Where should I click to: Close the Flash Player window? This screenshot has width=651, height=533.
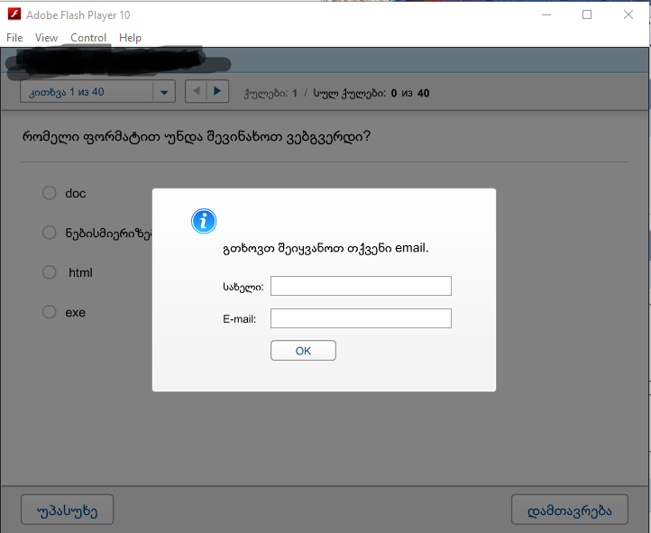(x=628, y=15)
